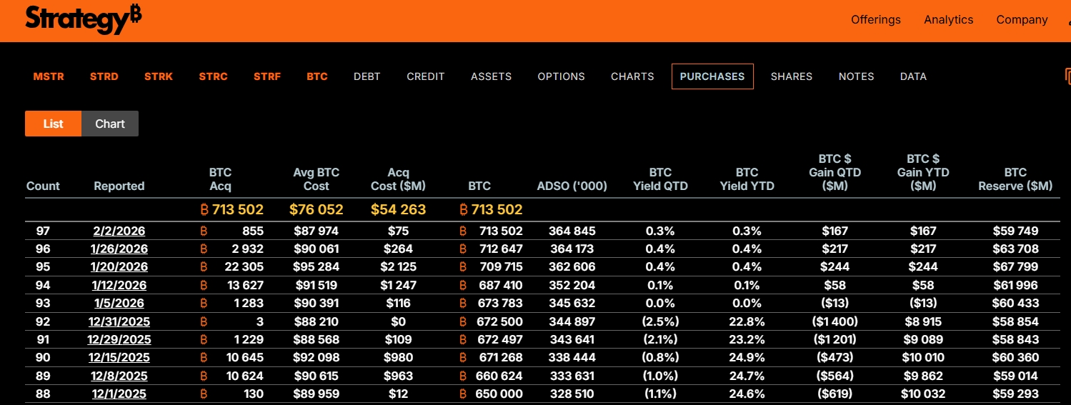This screenshot has height=405, width=1071.
Task: Click the Avg BTC Cost column header
Action: tap(316, 179)
